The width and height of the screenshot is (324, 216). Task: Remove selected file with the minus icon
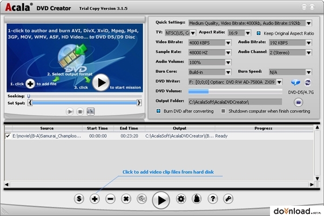110,199
